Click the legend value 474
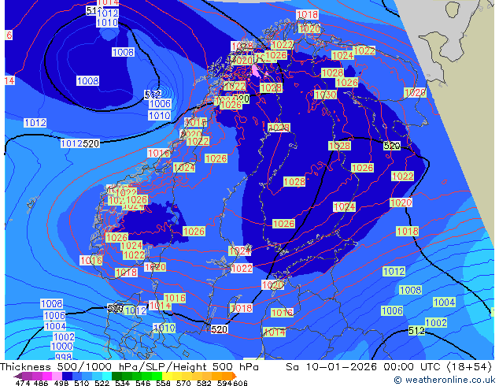The image size is (499, 386). click(22, 383)
